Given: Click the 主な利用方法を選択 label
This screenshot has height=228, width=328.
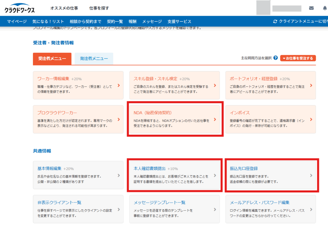Looking at the screenshot, I should coord(256,58).
